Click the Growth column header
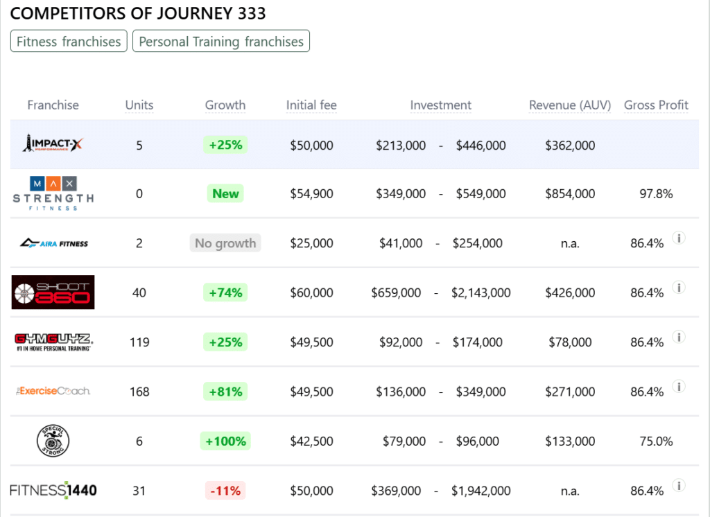 click(225, 105)
